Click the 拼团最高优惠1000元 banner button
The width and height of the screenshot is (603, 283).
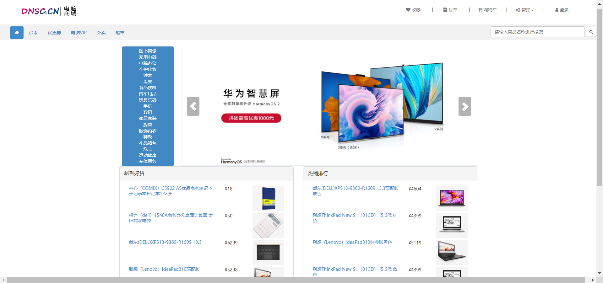(x=251, y=118)
